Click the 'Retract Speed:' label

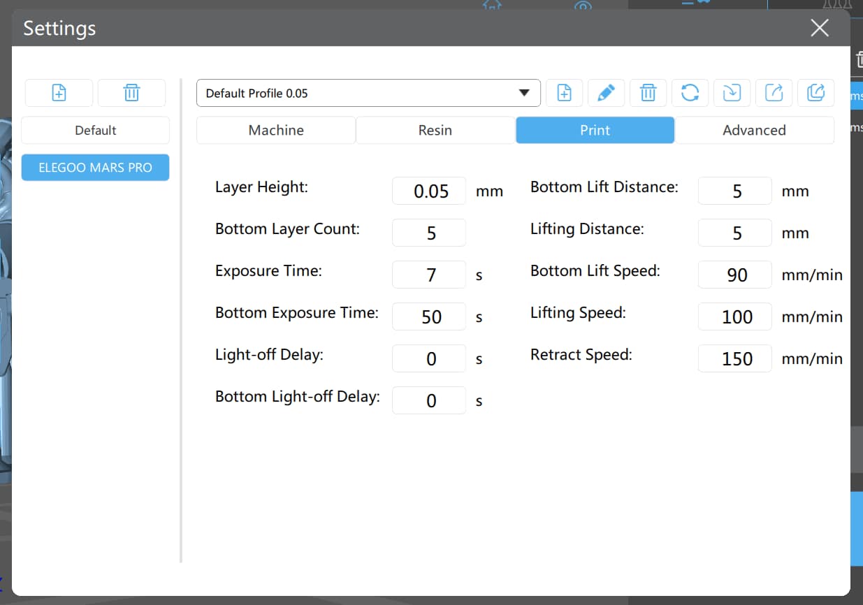(x=581, y=355)
